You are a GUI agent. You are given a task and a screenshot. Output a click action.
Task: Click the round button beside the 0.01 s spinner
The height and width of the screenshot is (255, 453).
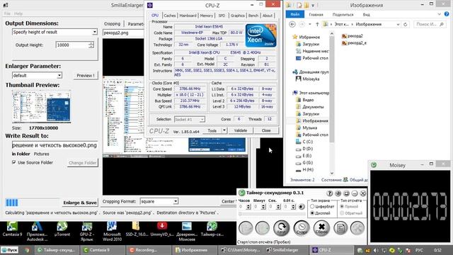[x=302, y=207]
